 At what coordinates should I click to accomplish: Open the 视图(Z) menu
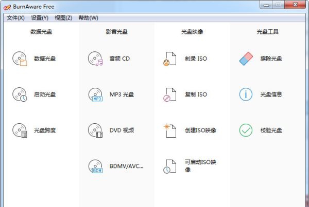tap(63, 18)
